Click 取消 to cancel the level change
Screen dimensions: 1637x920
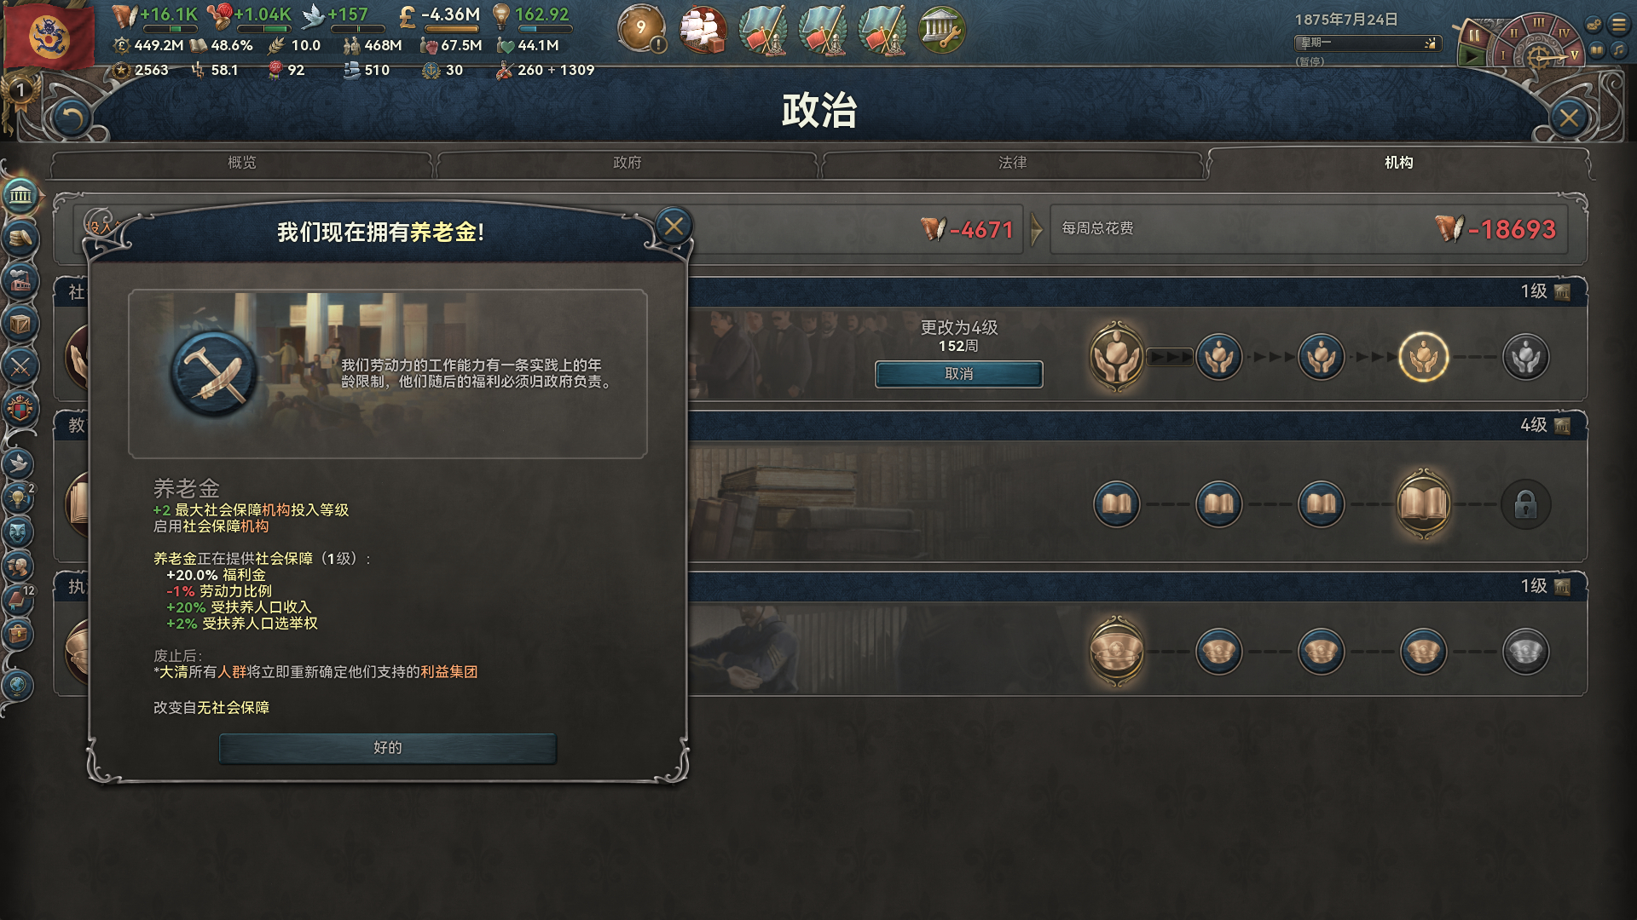pos(958,374)
